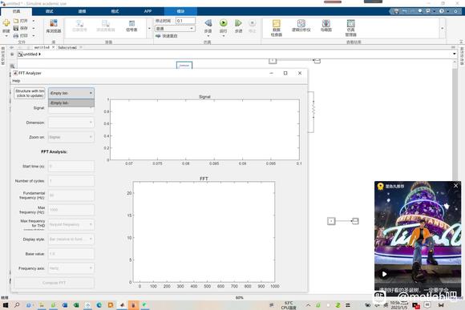Select the '-Empty list-' dropdown option

tap(71, 103)
